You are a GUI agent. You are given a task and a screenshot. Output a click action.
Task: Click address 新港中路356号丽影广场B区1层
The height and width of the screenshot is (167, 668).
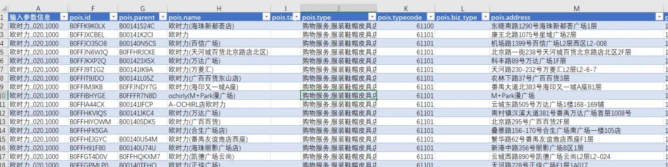point(537,148)
